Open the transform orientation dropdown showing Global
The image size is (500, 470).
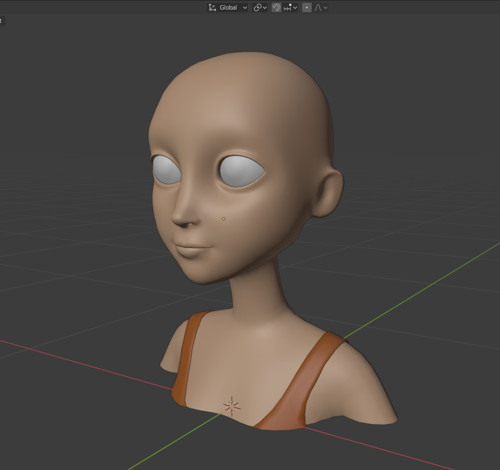[228, 7]
